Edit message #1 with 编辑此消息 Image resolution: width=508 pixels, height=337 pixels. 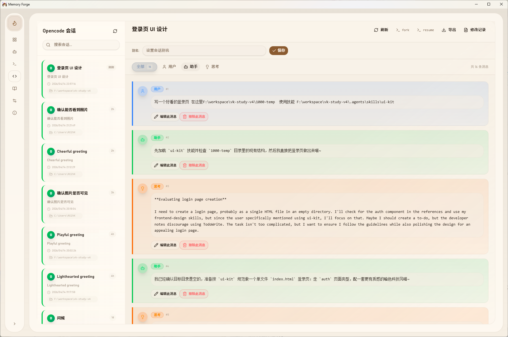click(x=165, y=117)
